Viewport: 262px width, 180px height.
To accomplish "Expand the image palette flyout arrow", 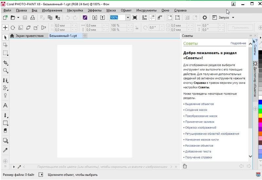I will pyautogui.click(x=14, y=167).
